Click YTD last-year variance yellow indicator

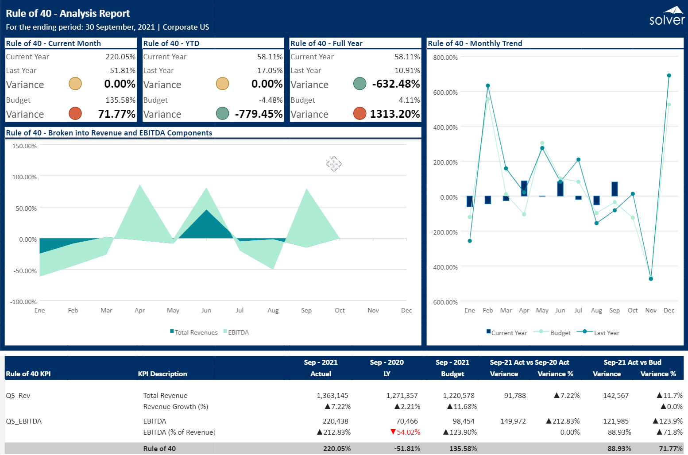(x=222, y=84)
